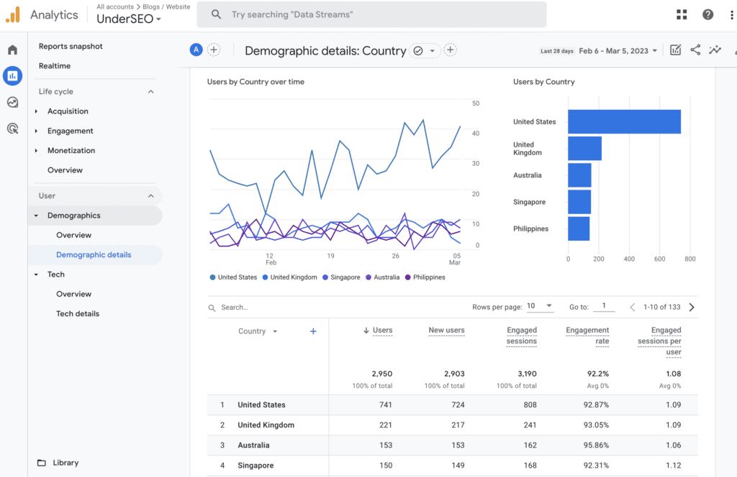Add a comparison with plus button
Image resolution: width=737 pixels, height=477 pixels.
click(214, 50)
